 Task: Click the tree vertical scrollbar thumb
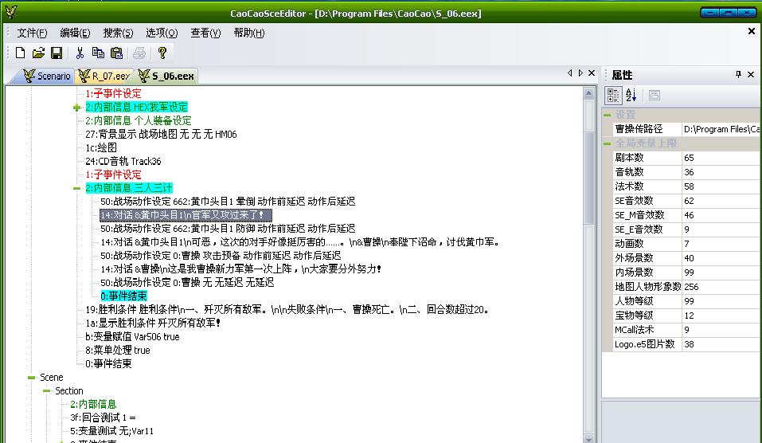(588, 178)
